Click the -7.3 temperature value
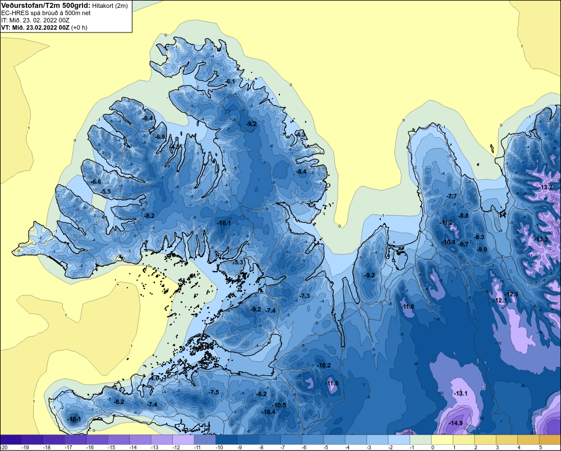 [x=305, y=296]
